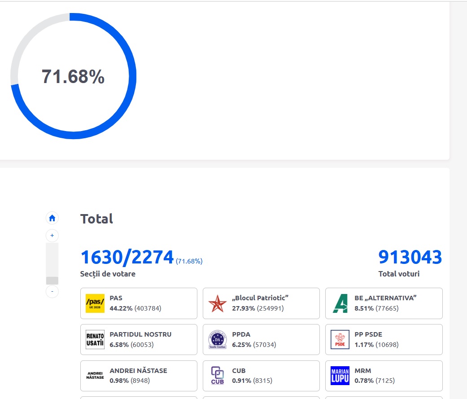Click the Total section heading
The image size is (467, 399).
coord(96,219)
